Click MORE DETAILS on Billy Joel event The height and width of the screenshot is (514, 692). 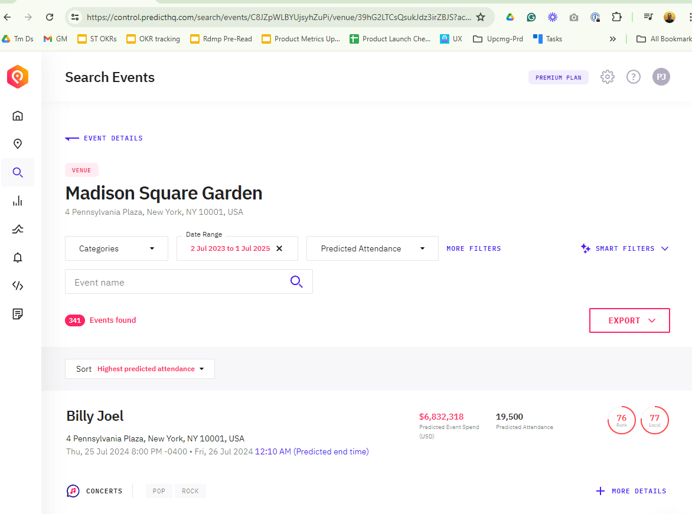(x=631, y=491)
